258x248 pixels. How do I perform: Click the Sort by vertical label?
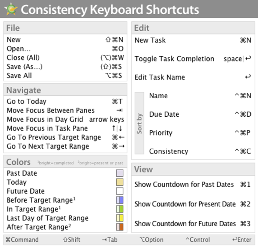(139, 123)
